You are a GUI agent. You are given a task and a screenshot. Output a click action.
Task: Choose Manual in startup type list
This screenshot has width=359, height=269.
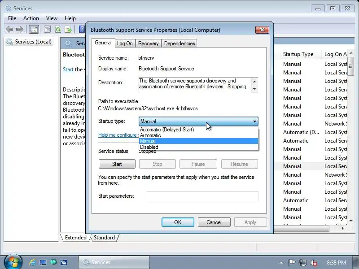coord(198,141)
